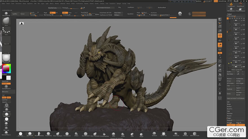Click the Zoom3D view icon
This screenshot has height=139, width=248.
220,70
